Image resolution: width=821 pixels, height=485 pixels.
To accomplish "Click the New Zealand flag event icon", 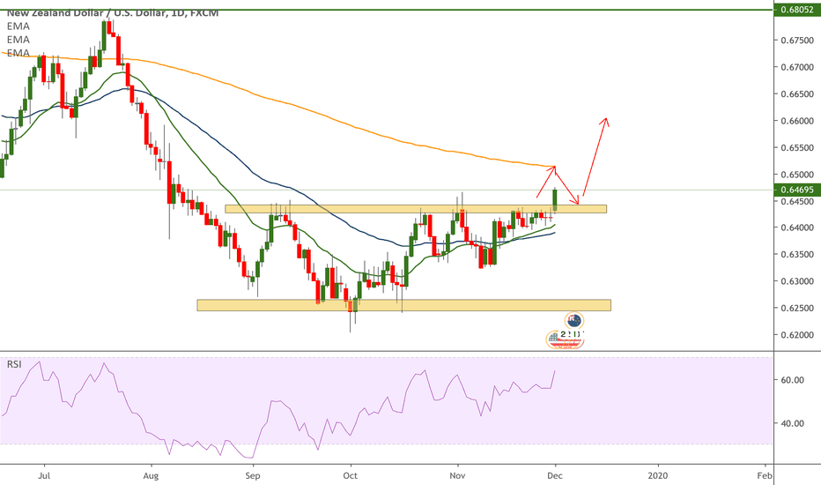I will (x=573, y=320).
